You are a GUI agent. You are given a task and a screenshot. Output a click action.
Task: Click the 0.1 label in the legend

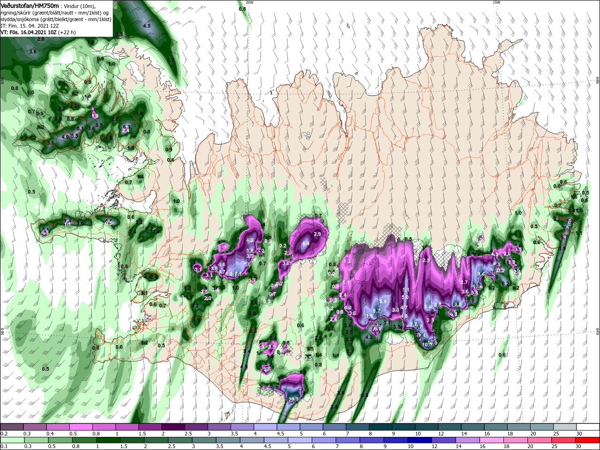(x=4, y=447)
